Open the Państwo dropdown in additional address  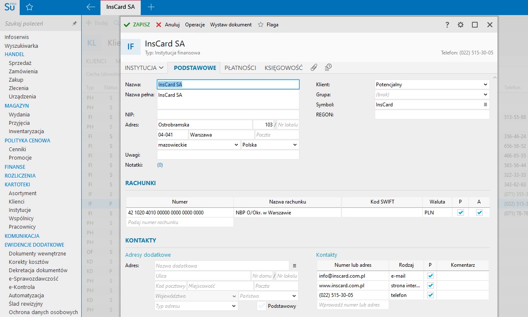click(268, 296)
